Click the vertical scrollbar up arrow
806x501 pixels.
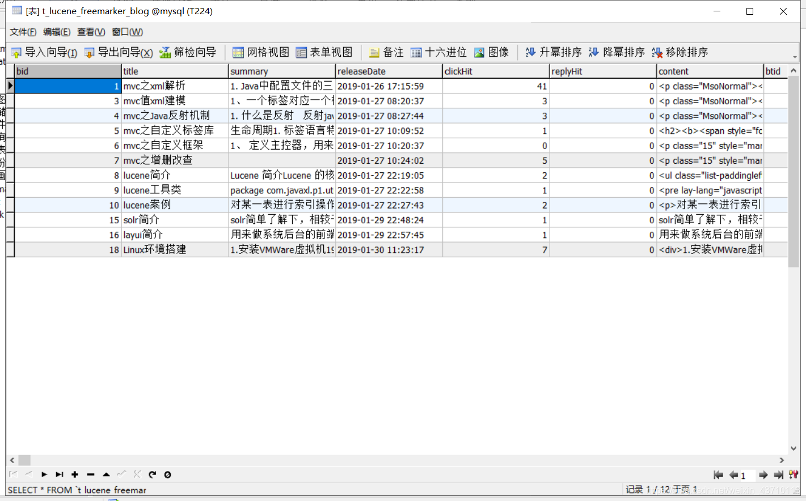pyautogui.click(x=794, y=70)
